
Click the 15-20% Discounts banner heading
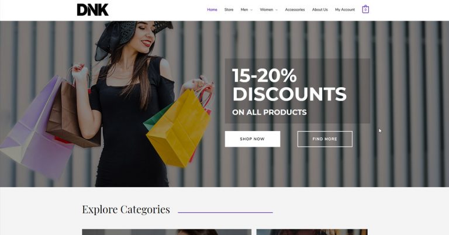click(289, 85)
